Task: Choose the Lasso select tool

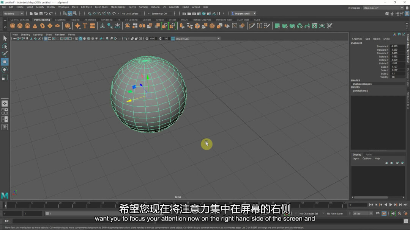Action: click(5, 46)
